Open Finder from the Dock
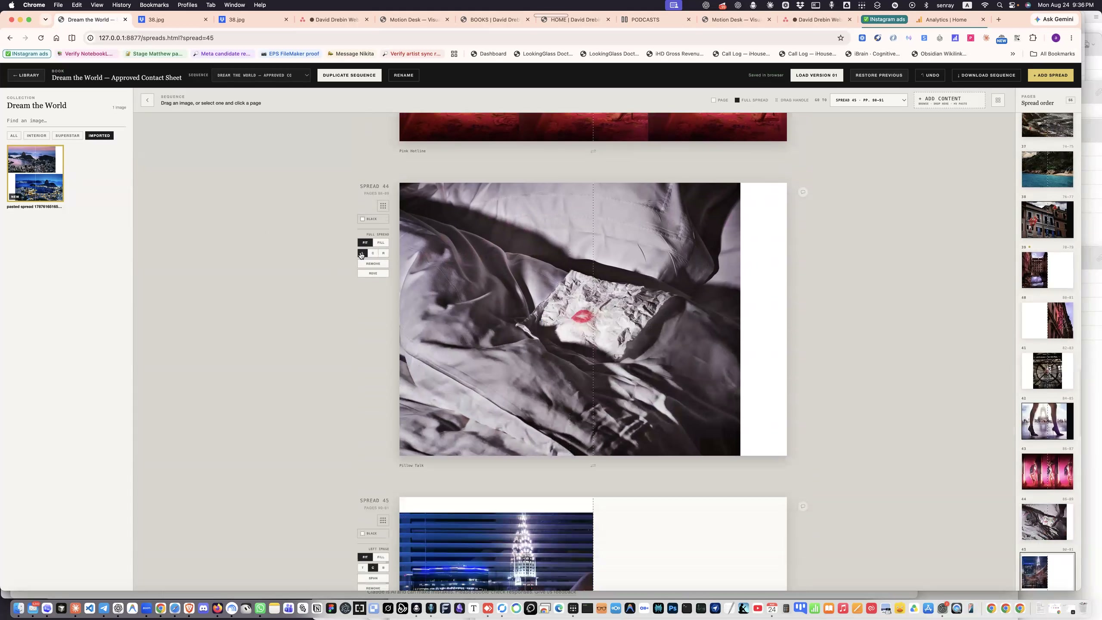 click(x=19, y=608)
